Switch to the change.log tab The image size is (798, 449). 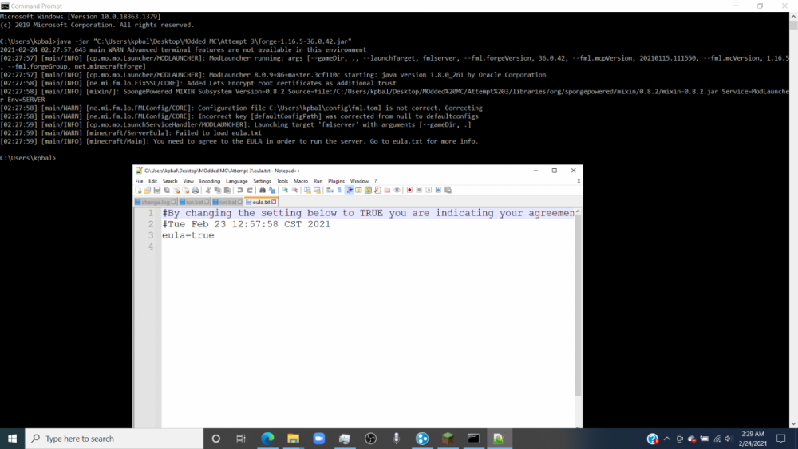click(154, 202)
